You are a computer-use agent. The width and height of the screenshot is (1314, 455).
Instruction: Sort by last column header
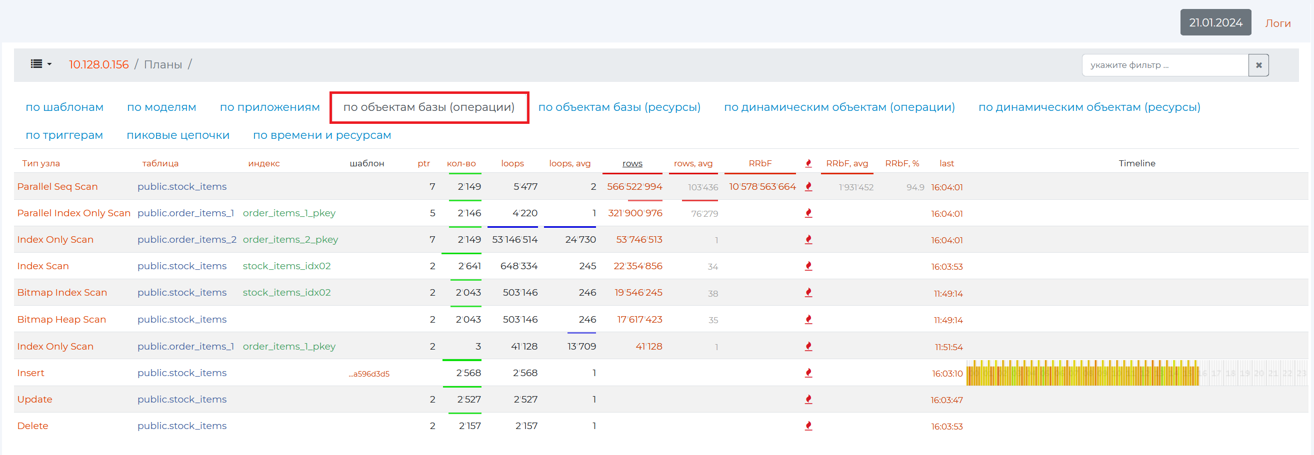pos(946,163)
